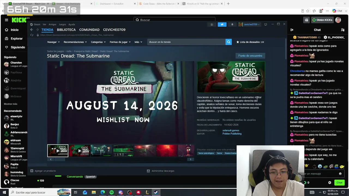Click the Terror psicológico tag
The width and height of the screenshot is (349, 196).
206,153
